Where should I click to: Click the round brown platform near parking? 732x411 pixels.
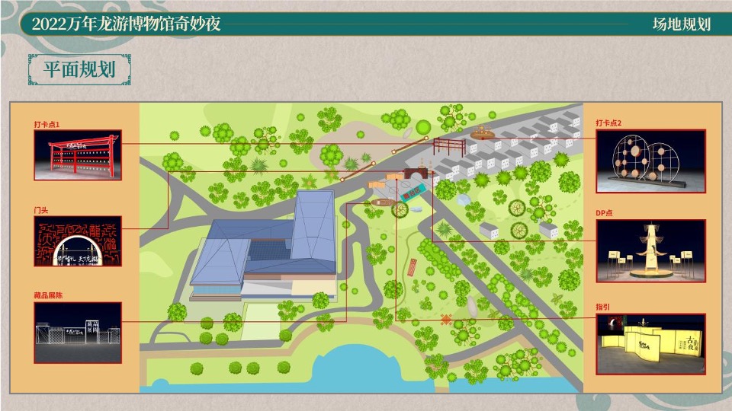[x=482, y=135]
